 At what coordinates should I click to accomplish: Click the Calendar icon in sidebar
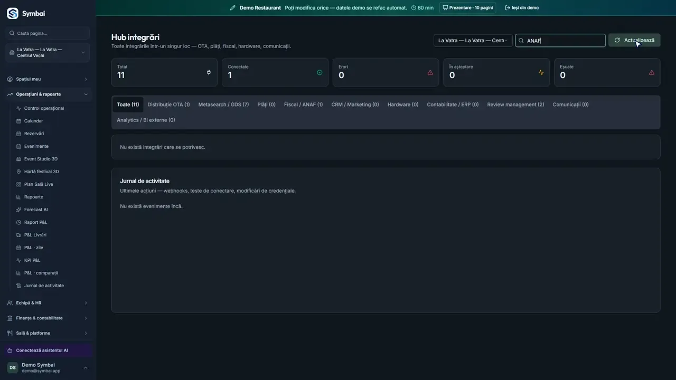pos(19,121)
